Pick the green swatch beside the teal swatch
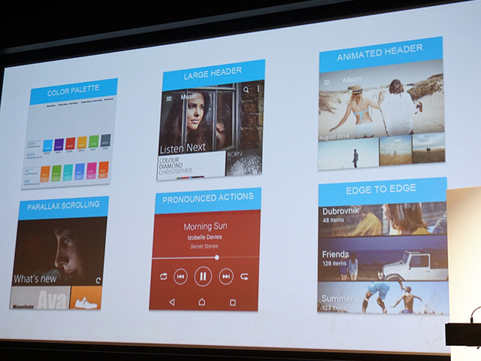Screen dimensions: 481x361 (x=56, y=174)
